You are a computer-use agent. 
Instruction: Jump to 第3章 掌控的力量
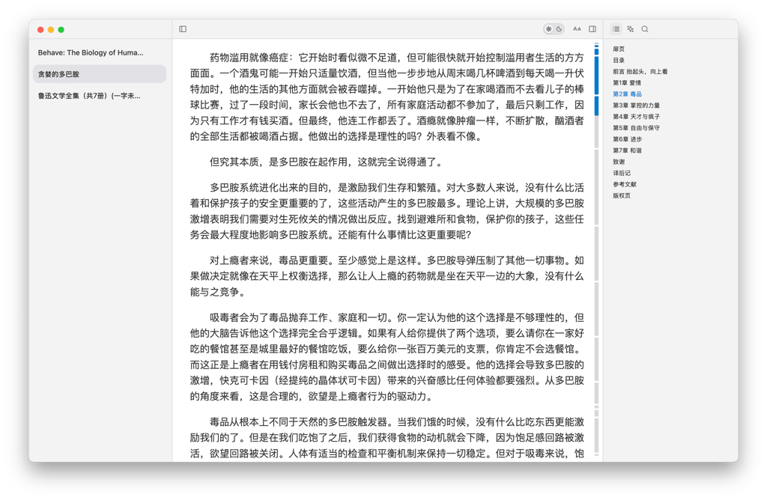[x=636, y=105]
